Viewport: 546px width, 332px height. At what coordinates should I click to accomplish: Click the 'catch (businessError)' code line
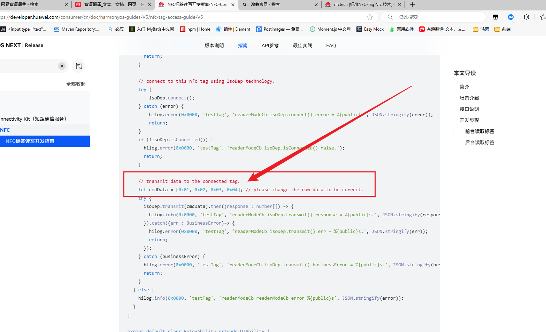click(x=172, y=257)
